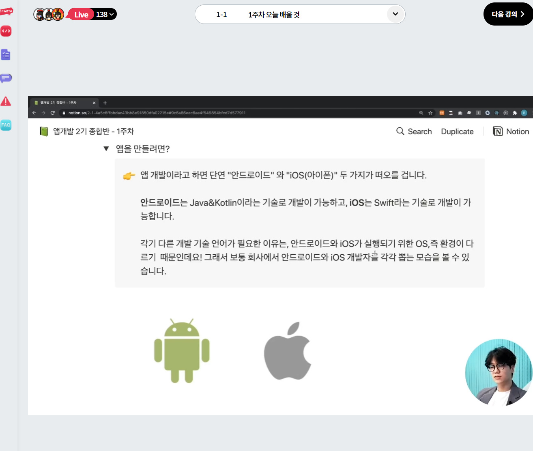Image resolution: width=533 pixels, height=451 pixels.
Task: Click the lecture title 1주차 오늘 배울 것
Action: (x=274, y=15)
